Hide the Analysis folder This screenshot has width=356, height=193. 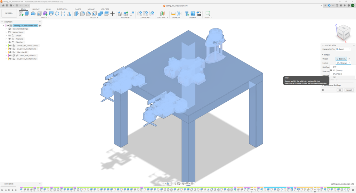(x=9, y=39)
